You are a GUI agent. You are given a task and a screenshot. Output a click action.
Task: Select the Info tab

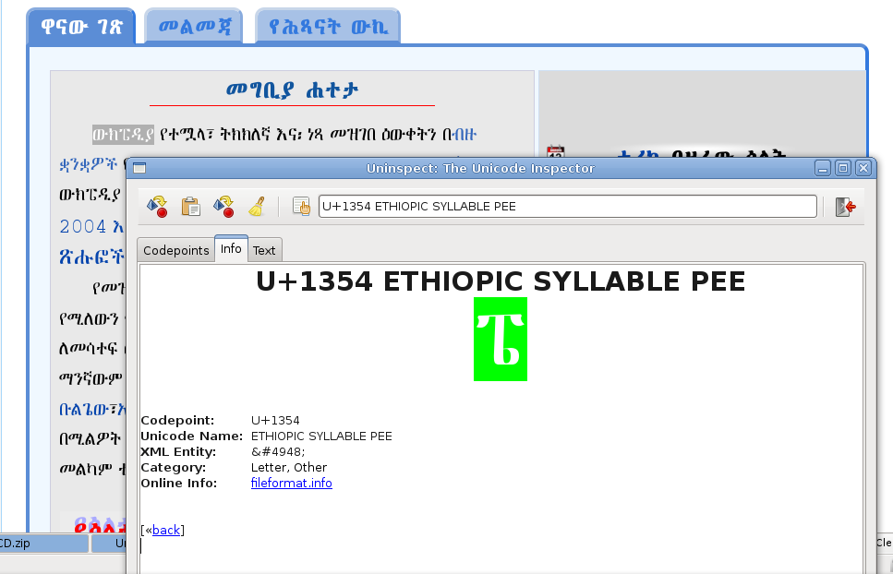tap(231, 248)
